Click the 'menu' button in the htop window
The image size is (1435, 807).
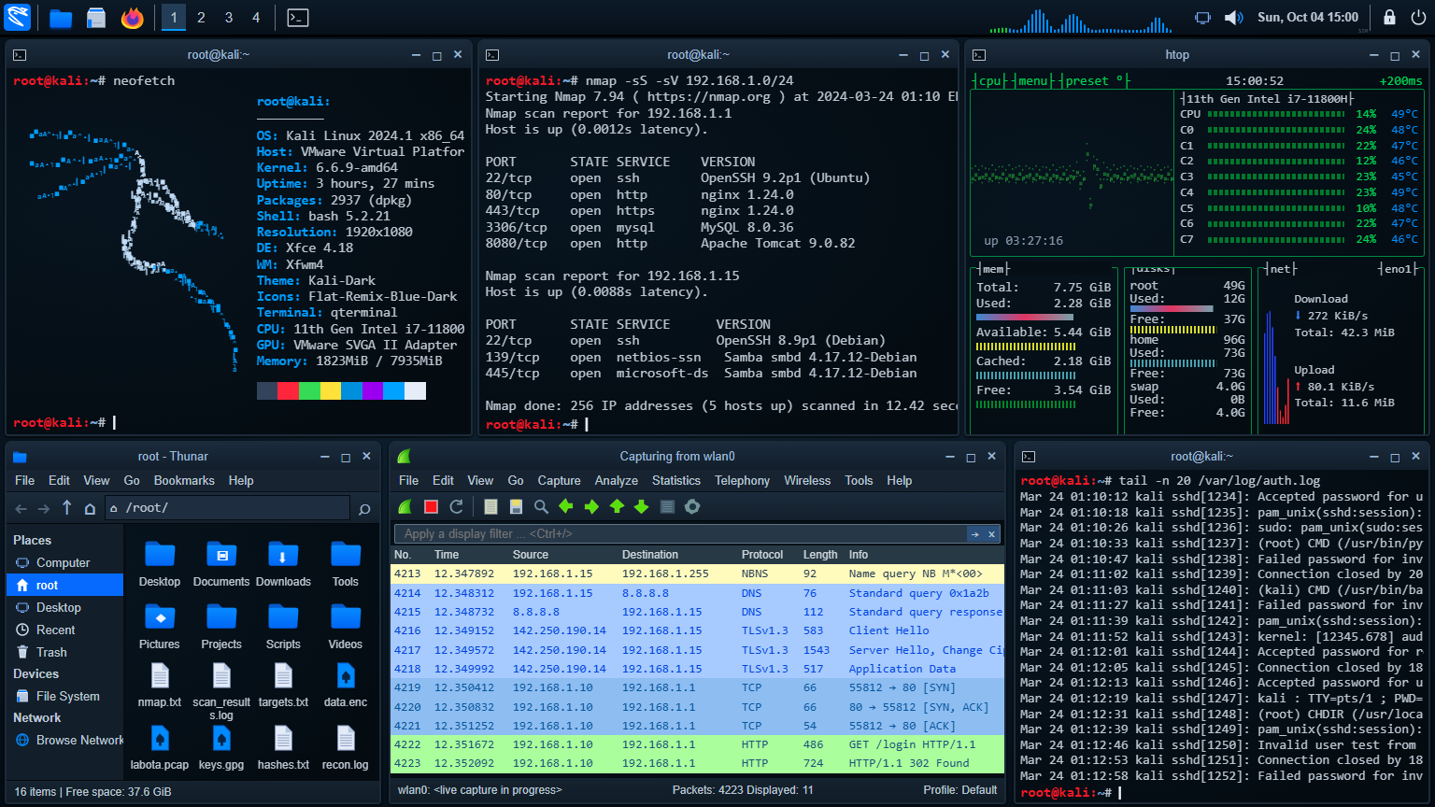pos(1033,81)
